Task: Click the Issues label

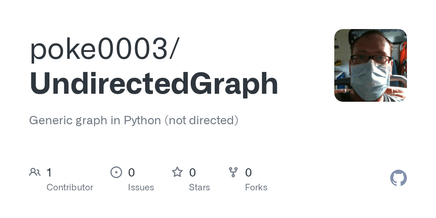Action: pyautogui.click(x=141, y=187)
